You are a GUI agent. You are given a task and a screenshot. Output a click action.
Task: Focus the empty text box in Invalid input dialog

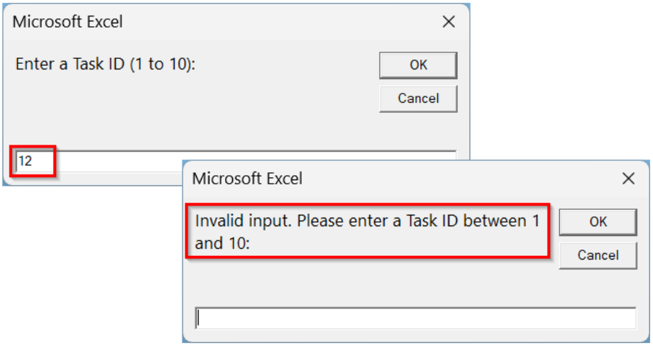(415, 318)
